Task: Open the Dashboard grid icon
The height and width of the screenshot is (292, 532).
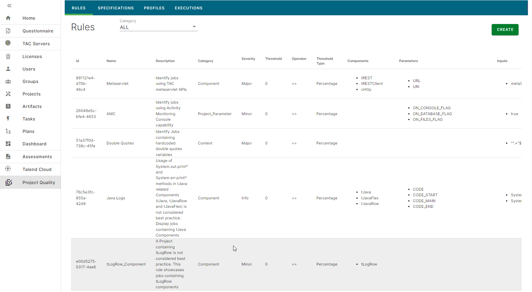Action: pos(8,144)
